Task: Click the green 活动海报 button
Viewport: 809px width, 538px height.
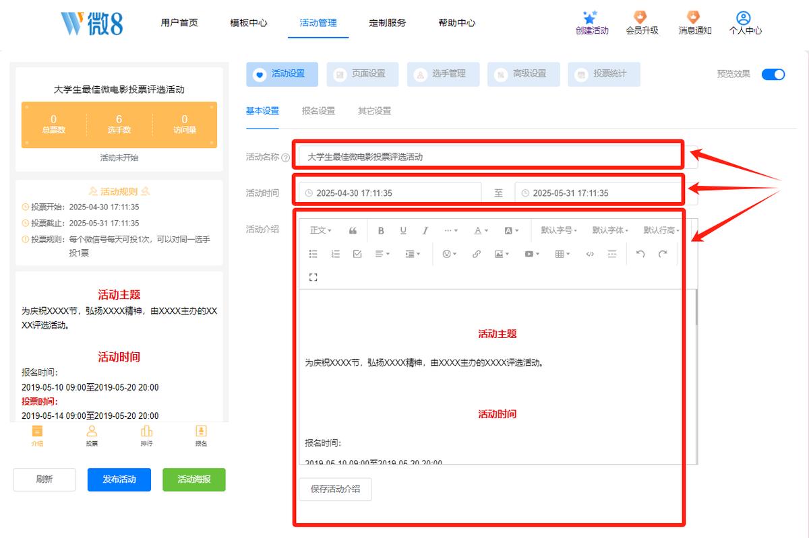Action: pos(194,479)
